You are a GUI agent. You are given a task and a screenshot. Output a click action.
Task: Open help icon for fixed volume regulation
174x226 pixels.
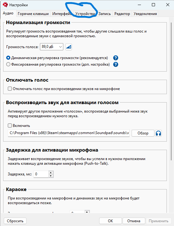116,64
